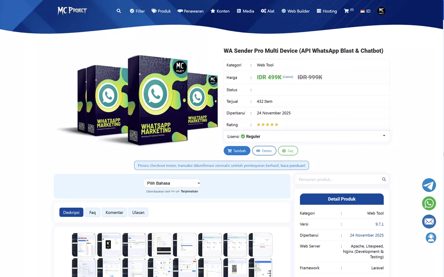The image size is (444, 277).
Task: Click the floating Telegram icon
Action: [x=429, y=185]
